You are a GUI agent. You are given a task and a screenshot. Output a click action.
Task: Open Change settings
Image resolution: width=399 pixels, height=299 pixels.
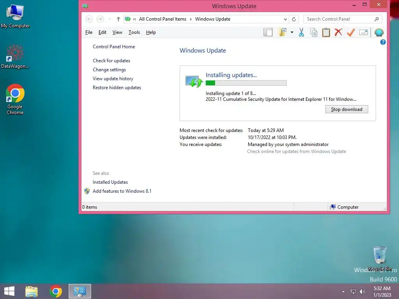point(109,70)
